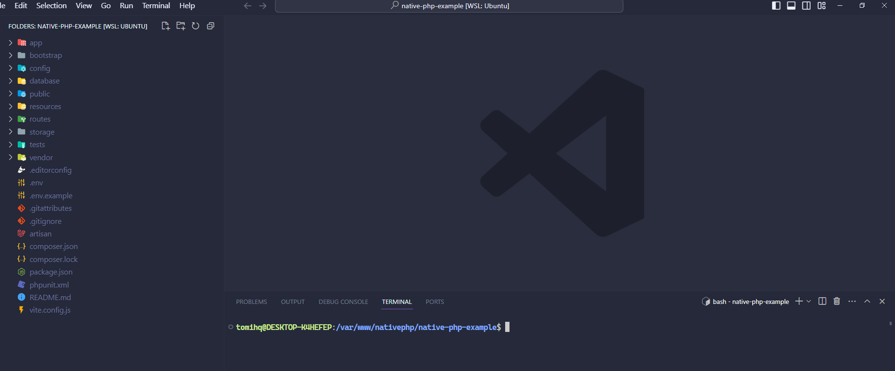Toggle primary sidebar layout icon
The height and width of the screenshot is (371, 895).
tap(776, 6)
